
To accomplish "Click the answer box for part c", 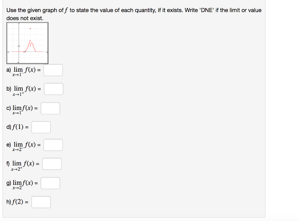I will pyautogui.click(x=50, y=108).
